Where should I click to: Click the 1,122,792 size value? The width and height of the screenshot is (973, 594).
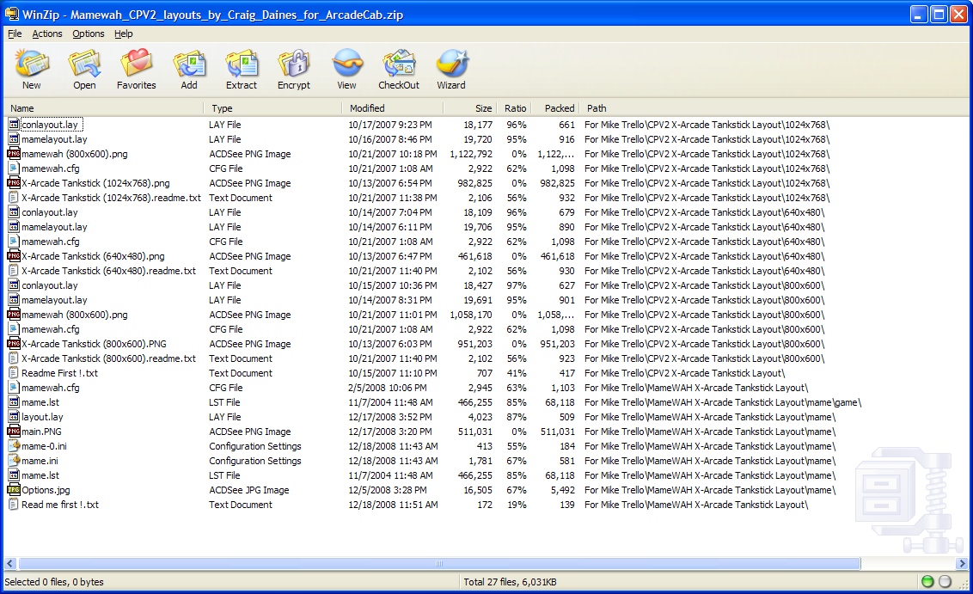tap(471, 154)
